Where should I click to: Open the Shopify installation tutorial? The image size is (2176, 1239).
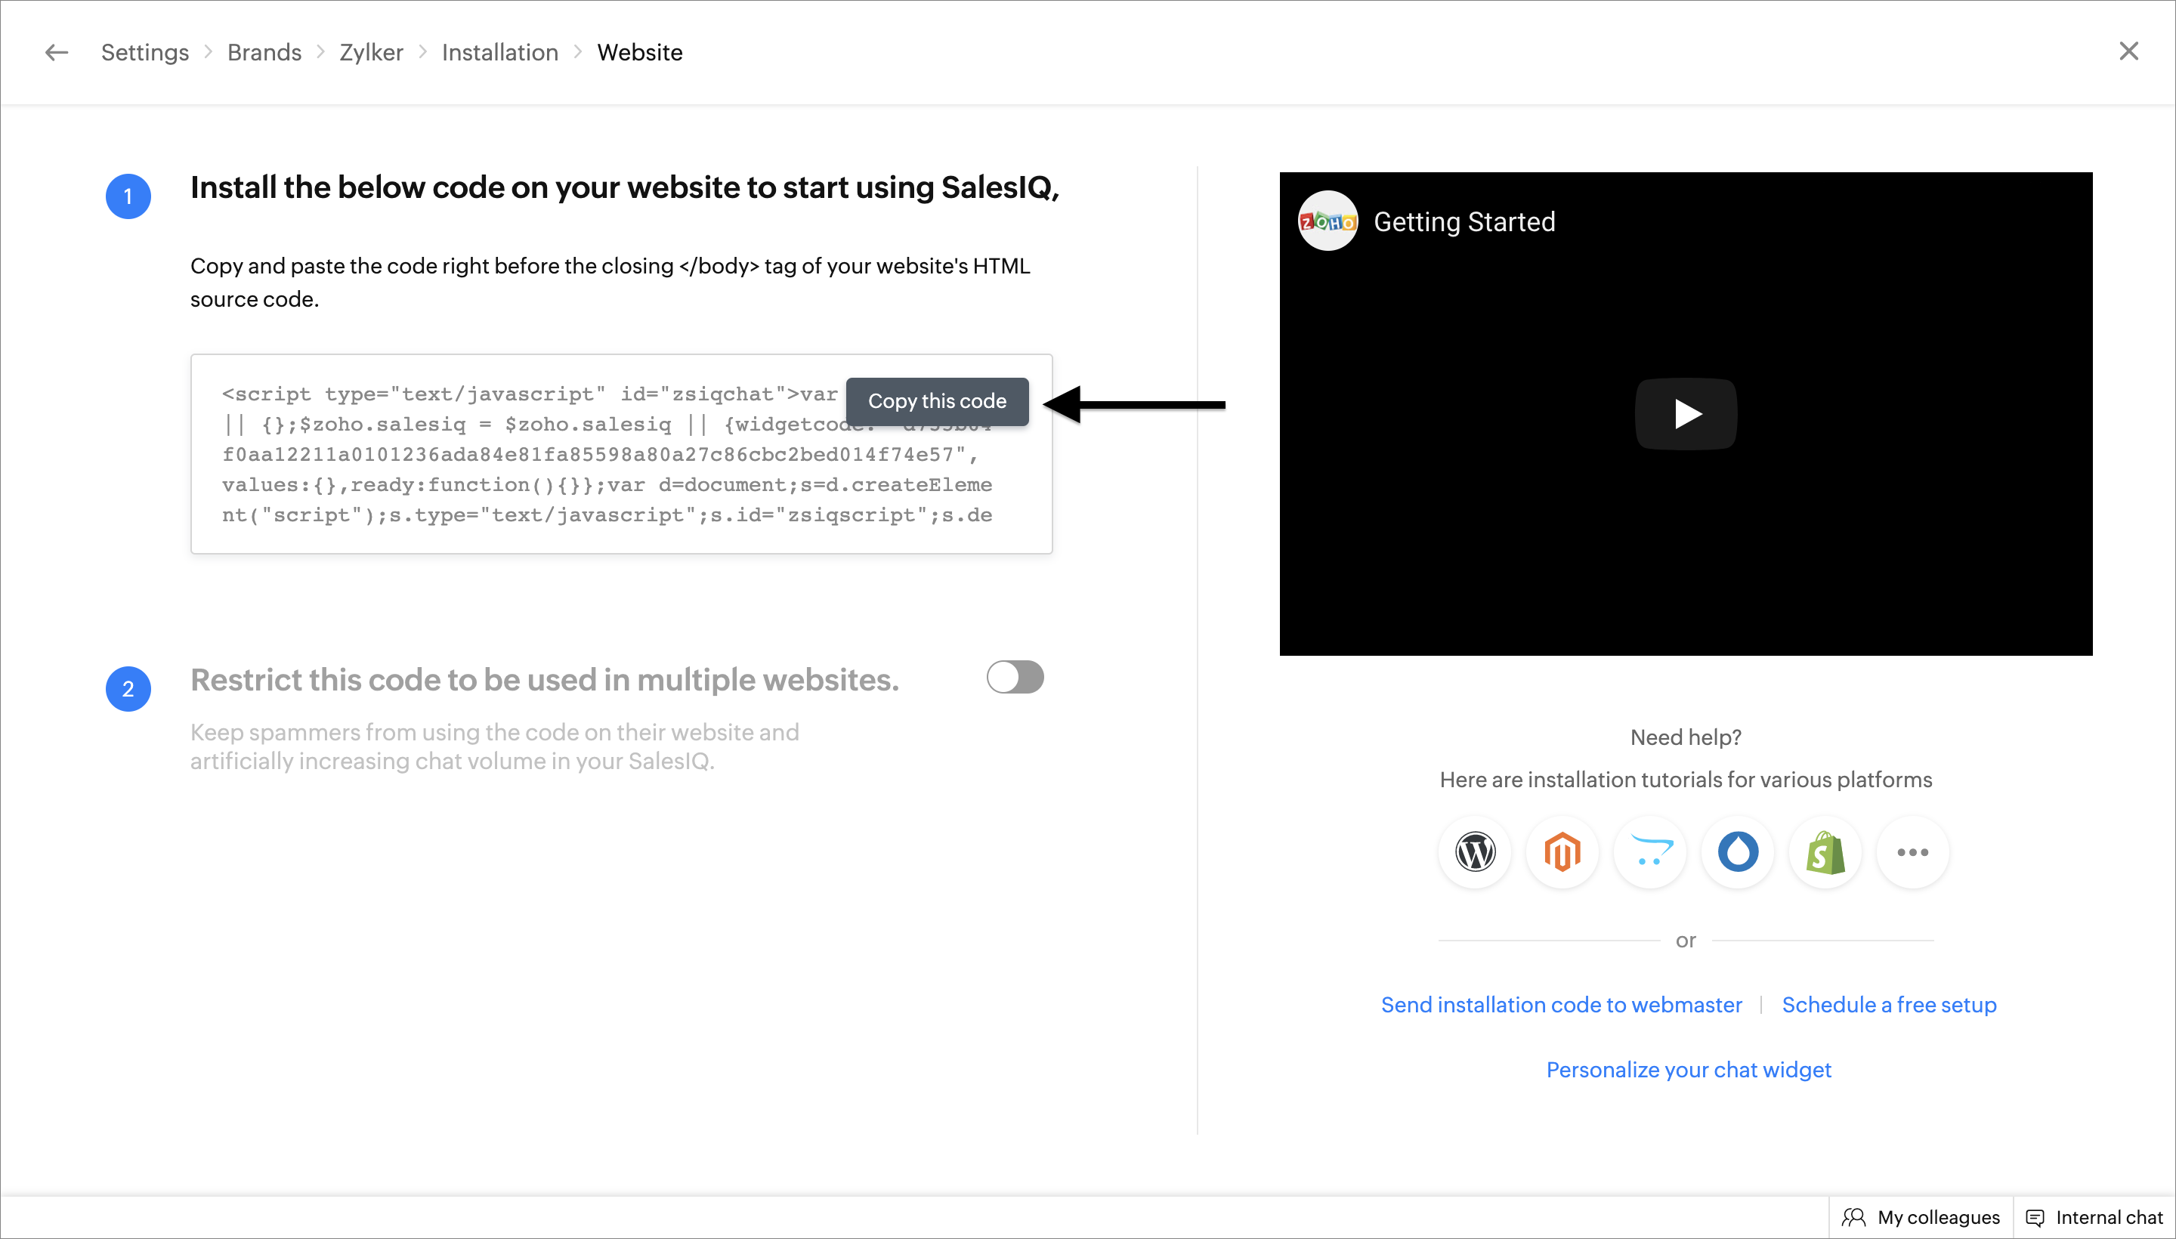tap(1825, 852)
